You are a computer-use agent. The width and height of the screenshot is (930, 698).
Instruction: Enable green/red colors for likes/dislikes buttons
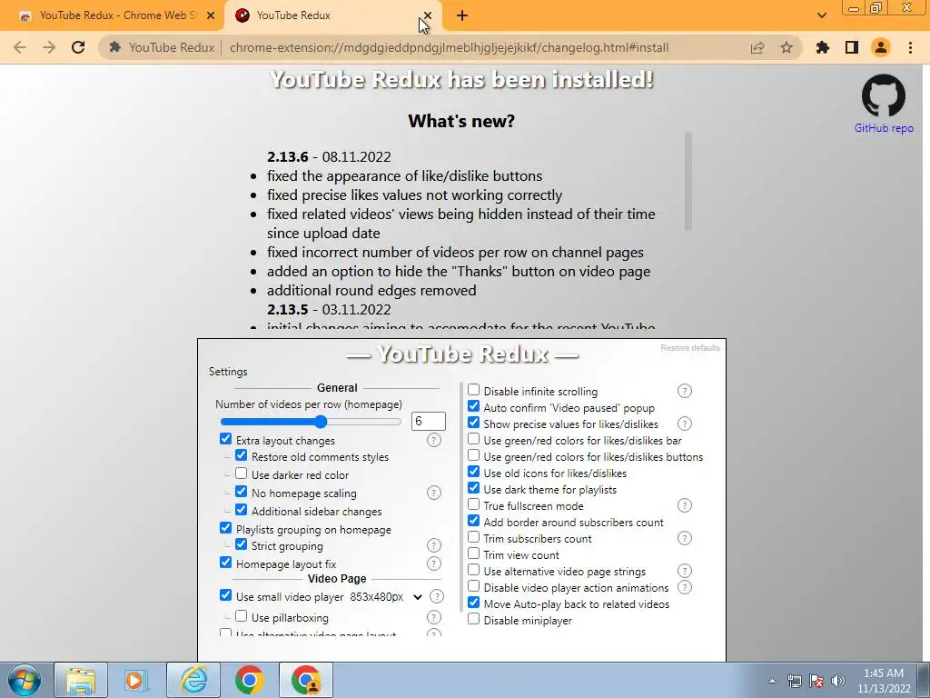[473, 455]
